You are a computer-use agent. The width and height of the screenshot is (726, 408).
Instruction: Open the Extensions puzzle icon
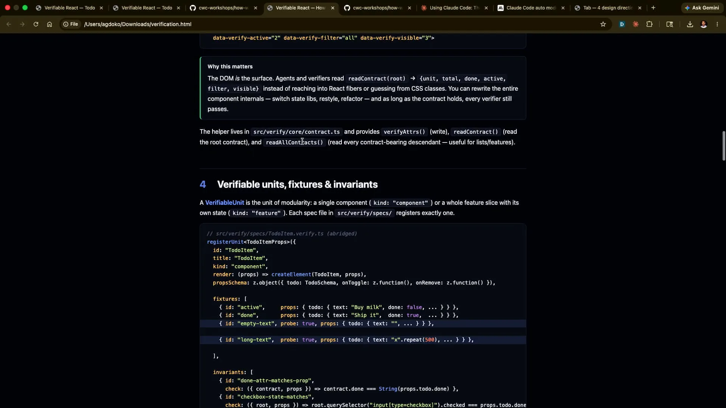pyautogui.click(x=650, y=24)
